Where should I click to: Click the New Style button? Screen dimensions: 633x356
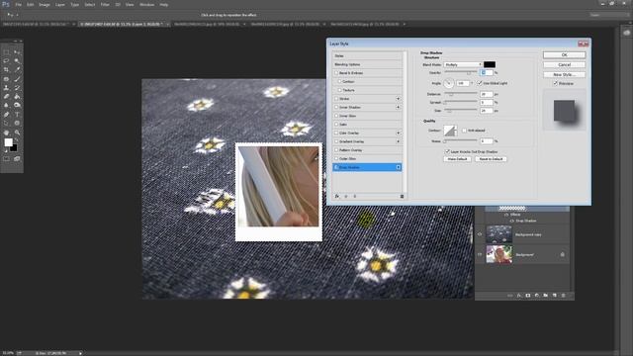(x=564, y=75)
